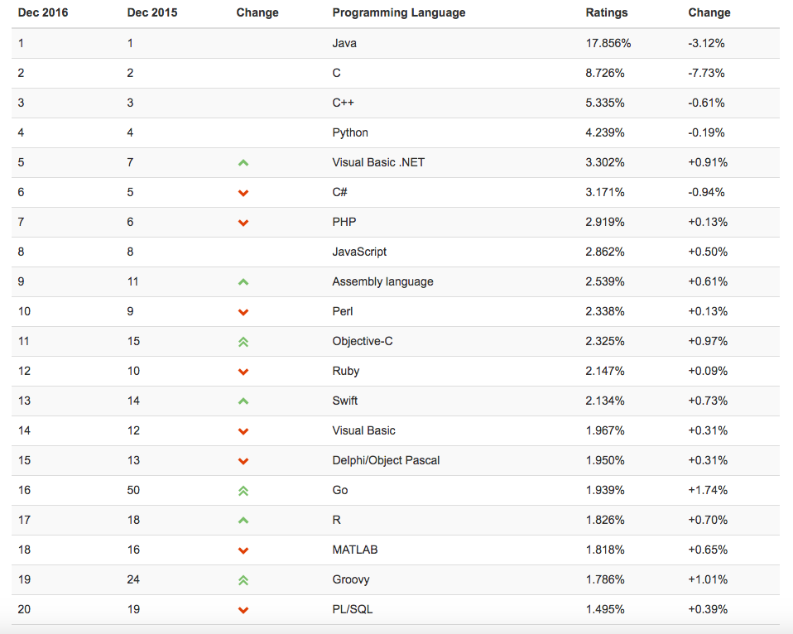Click the red down arrow for Perl
The width and height of the screenshot is (793, 634).
click(243, 312)
